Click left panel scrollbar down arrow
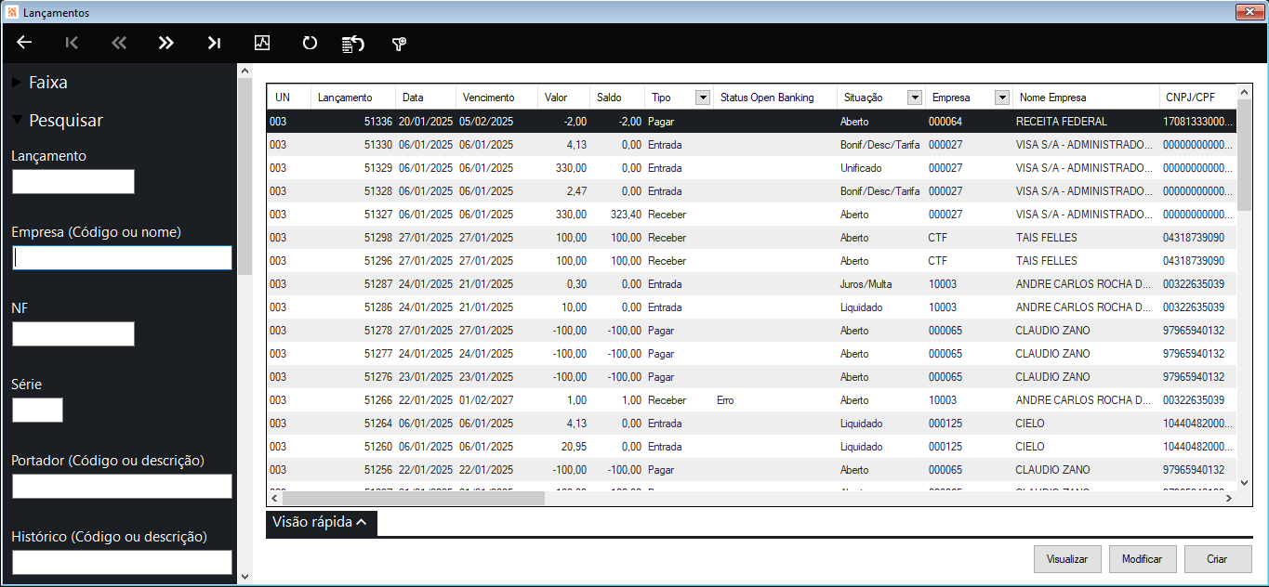 [245, 577]
